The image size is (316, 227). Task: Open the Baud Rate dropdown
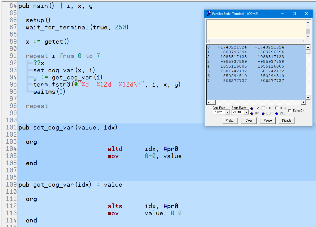pos(246,112)
